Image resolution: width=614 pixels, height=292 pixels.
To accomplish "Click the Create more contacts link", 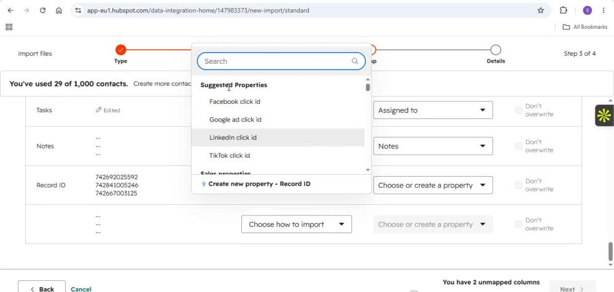I will (x=162, y=84).
